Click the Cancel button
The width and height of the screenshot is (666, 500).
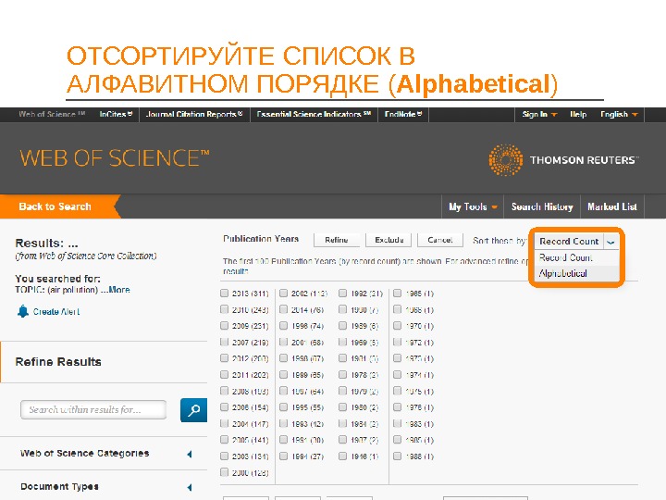[440, 240]
